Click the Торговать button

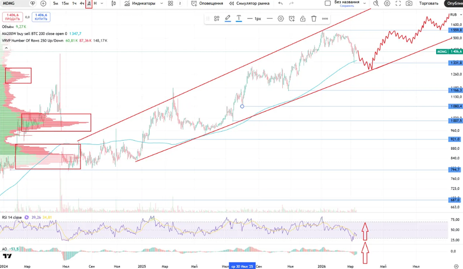429,4
